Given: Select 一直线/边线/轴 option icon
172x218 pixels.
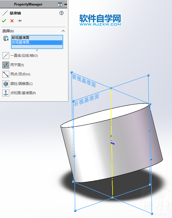Looking at the screenshot, I should tap(6, 56).
